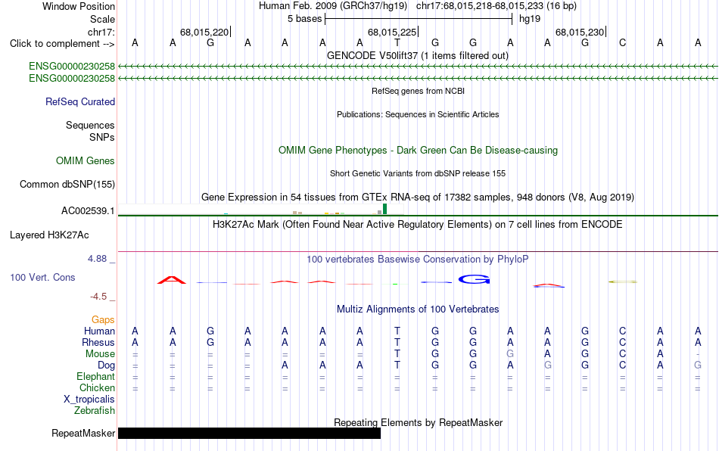Click the 'Gene Expression in 54 tissues' GTEx title

pyautogui.click(x=418, y=197)
